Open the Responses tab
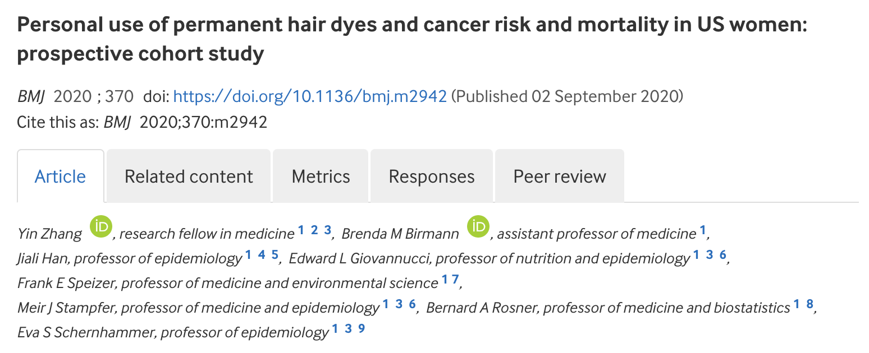This screenshot has width=869, height=353. point(432,176)
